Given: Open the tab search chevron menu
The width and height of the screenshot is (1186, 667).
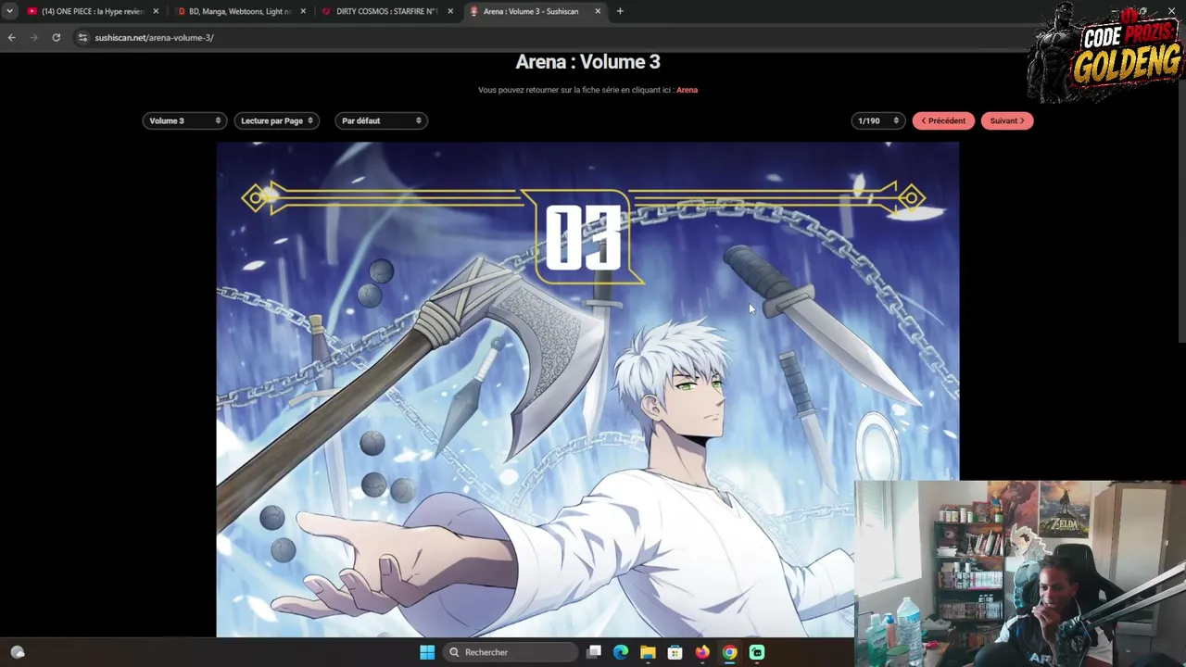Looking at the screenshot, I should pyautogui.click(x=9, y=11).
